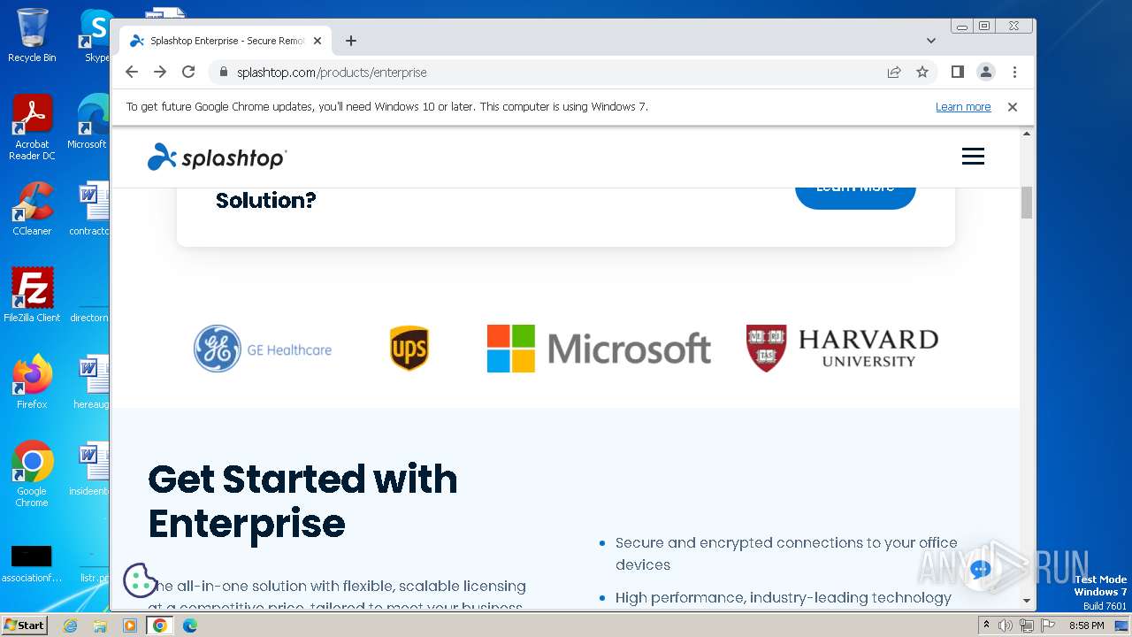This screenshot has width=1132, height=637.
Task: Click the Splashtop logo
Action: tap(217, 157)
